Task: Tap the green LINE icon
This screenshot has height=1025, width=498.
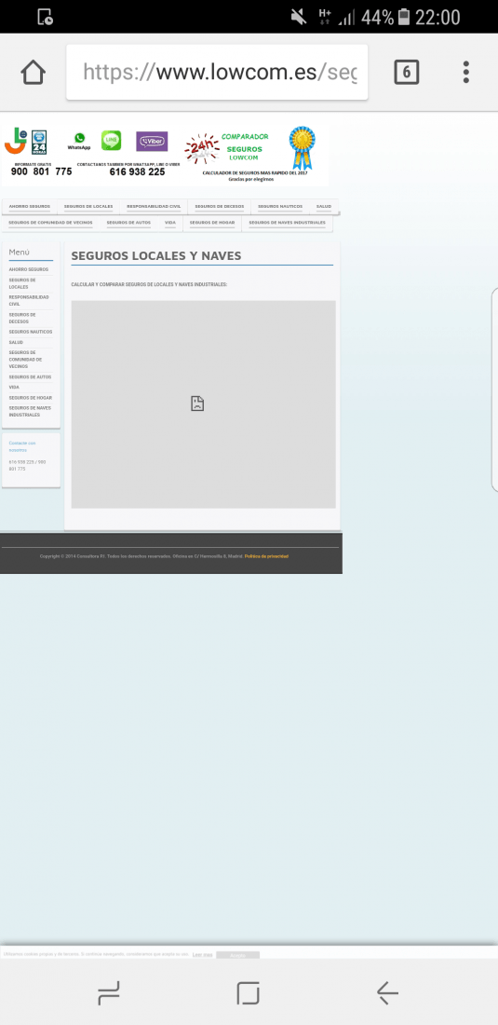Action: pos(111,141)
